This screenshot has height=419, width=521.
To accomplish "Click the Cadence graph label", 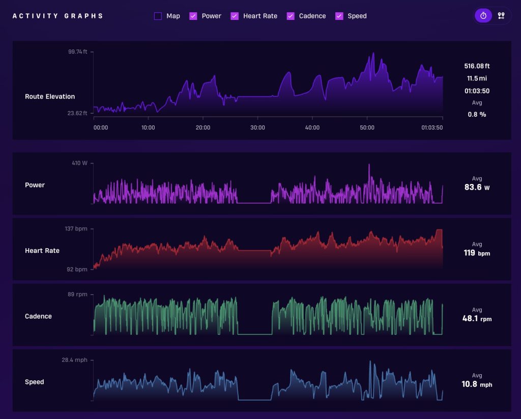I will pos(38,316).
